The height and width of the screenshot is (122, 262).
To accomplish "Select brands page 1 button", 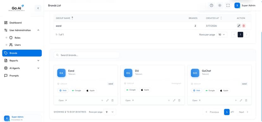I will coord(227,112).
